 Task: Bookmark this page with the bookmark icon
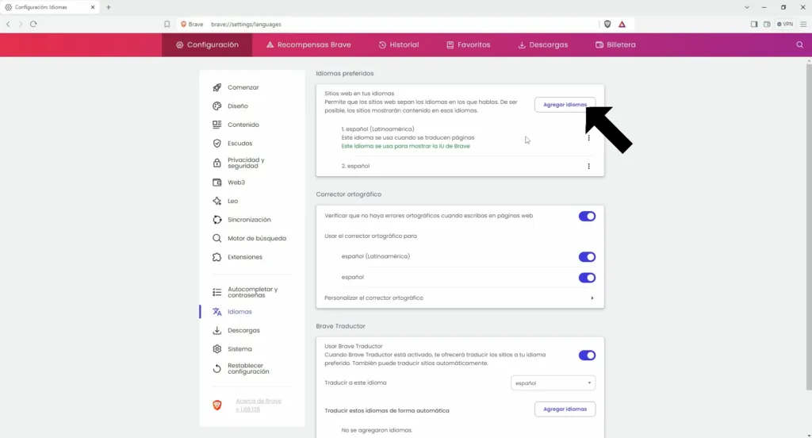[167, 25]
